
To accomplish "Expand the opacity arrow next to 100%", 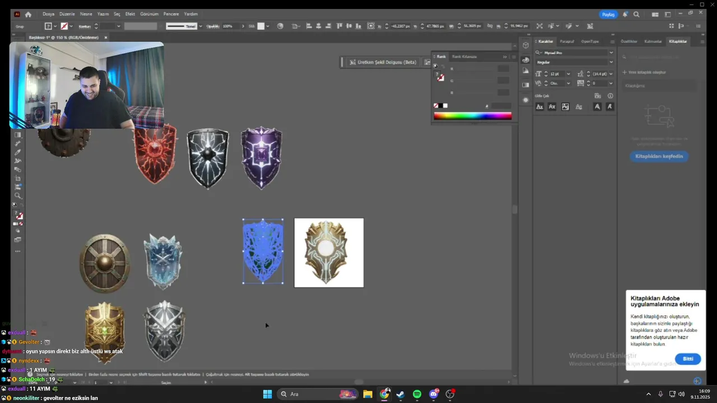I will [x=243, y=26].
